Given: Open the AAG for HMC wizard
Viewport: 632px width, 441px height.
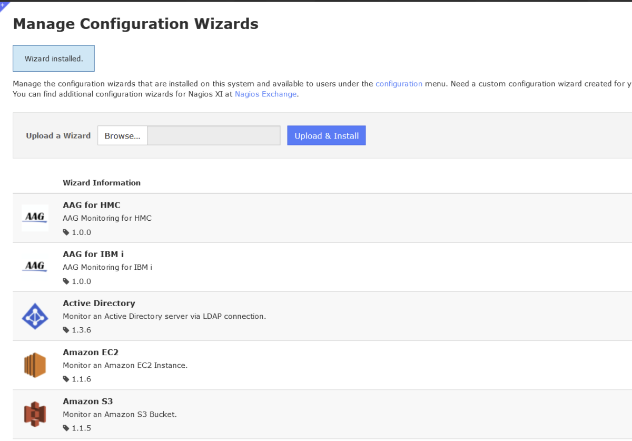Looking at the screenshot, I should 91,205.
